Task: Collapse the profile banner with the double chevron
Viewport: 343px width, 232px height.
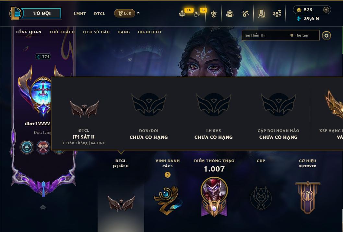Action: point(43,207)
